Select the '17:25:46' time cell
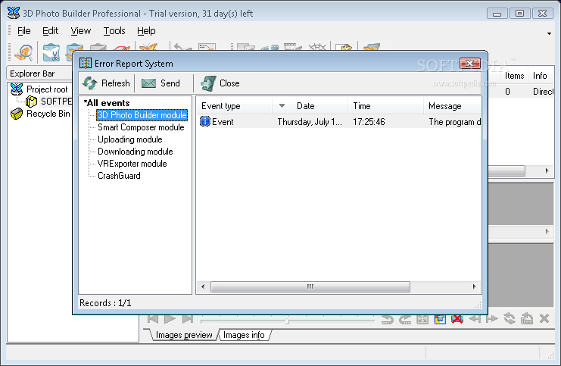The image size is (561, 366). [x=369, y=122]
